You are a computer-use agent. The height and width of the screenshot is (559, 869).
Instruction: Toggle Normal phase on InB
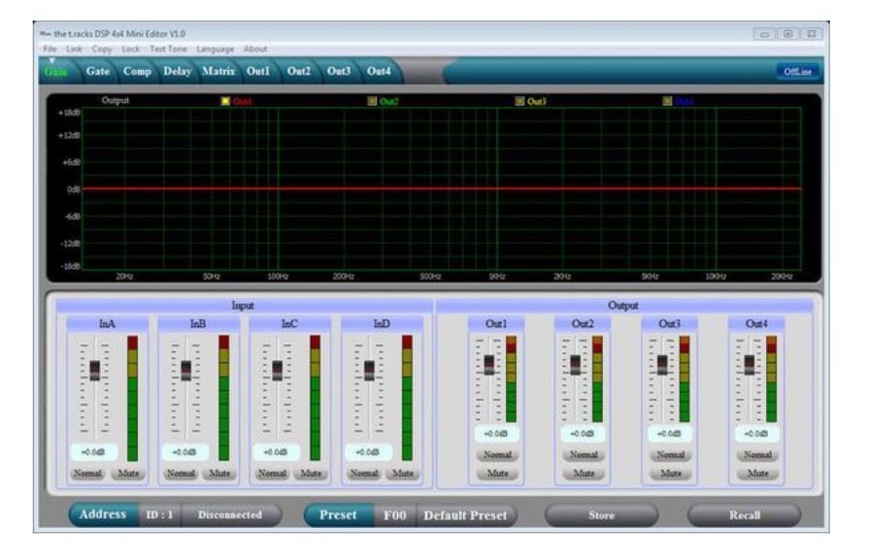point(181,474)
